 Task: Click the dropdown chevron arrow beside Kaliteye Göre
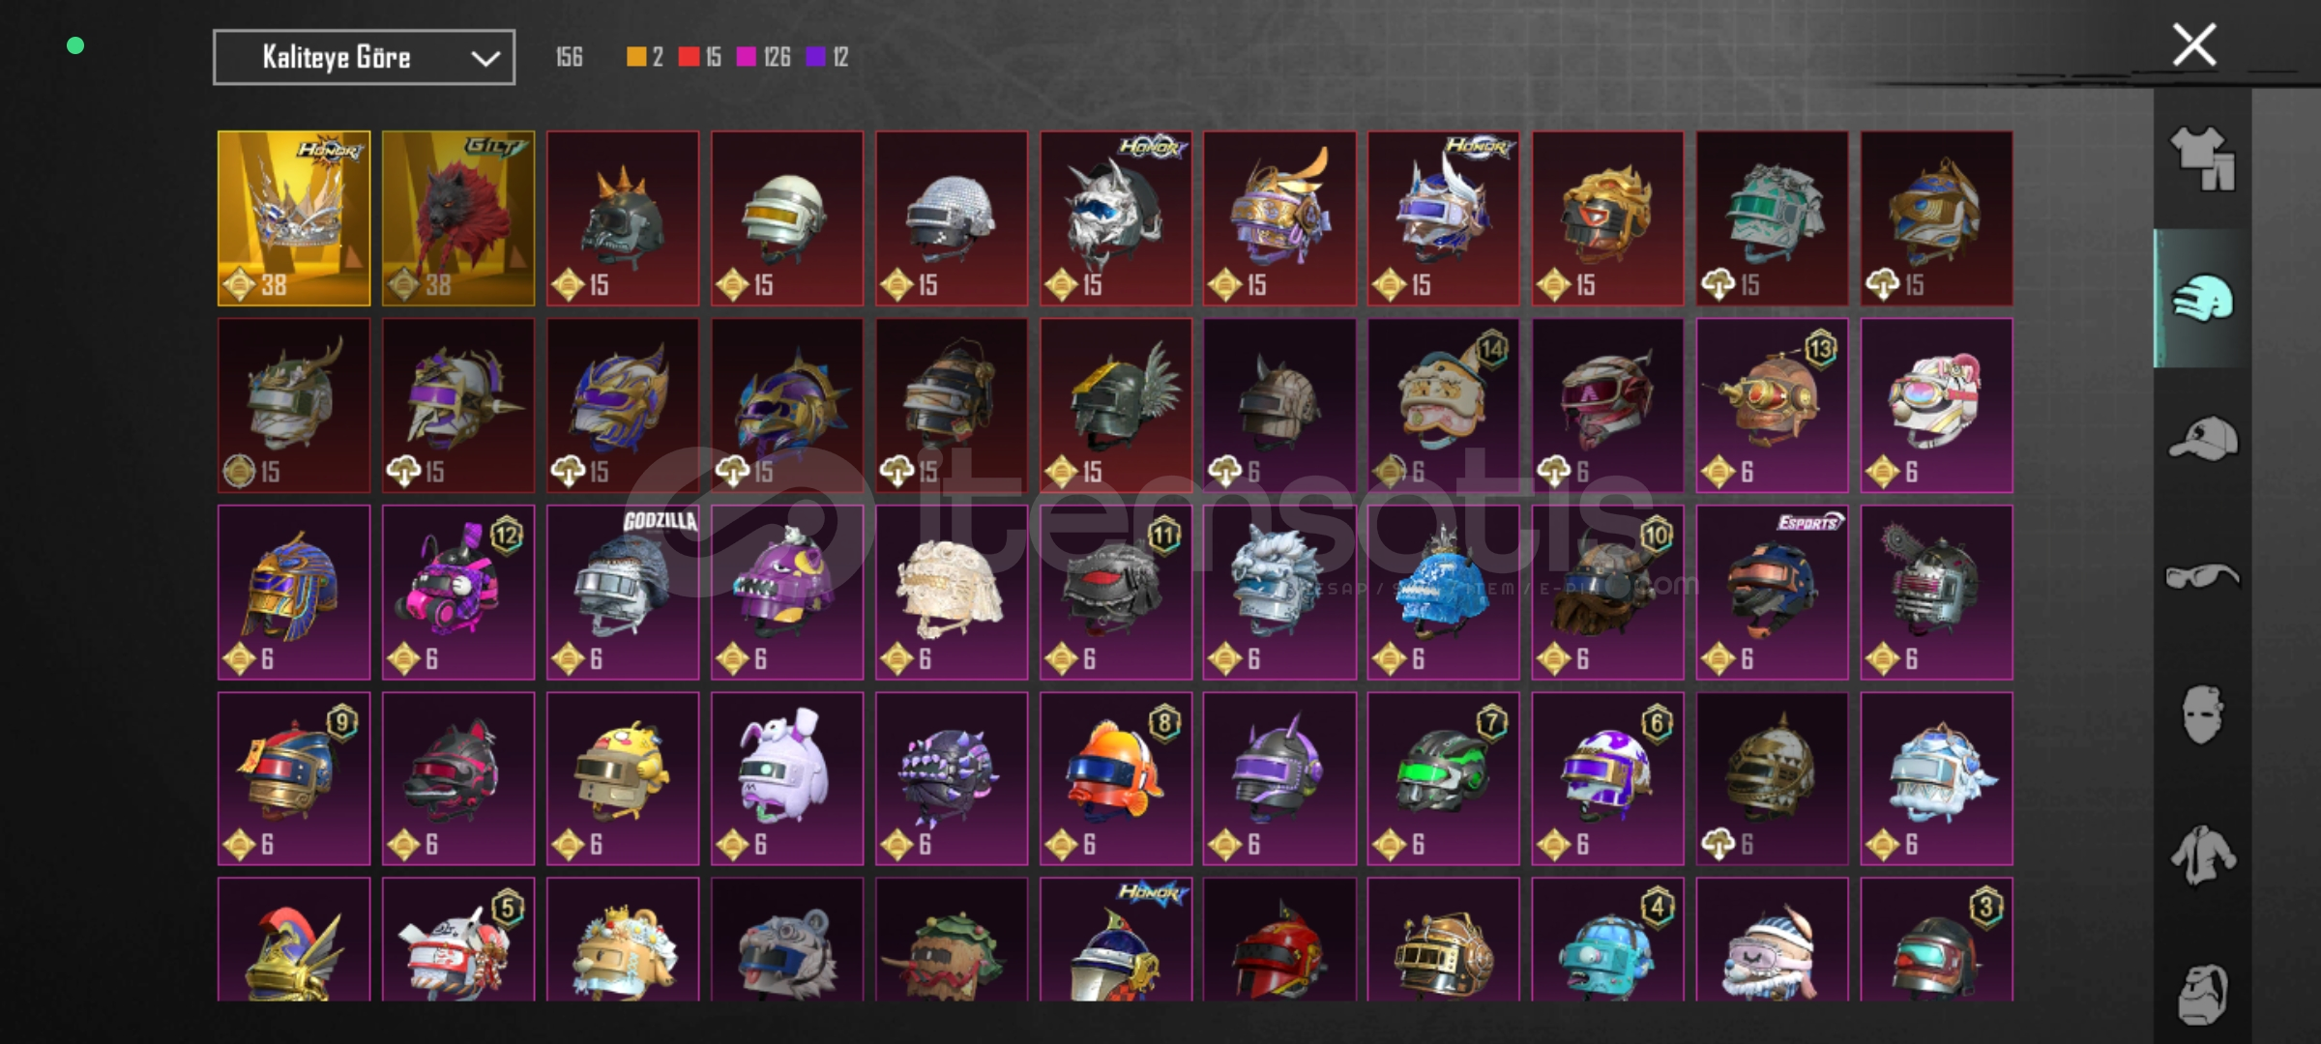(x=485, y=58)
